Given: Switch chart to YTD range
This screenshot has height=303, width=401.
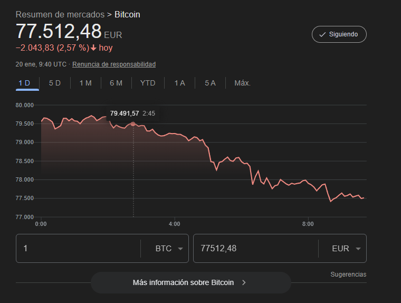Looking at the screenshot, I should coord(148,83).
